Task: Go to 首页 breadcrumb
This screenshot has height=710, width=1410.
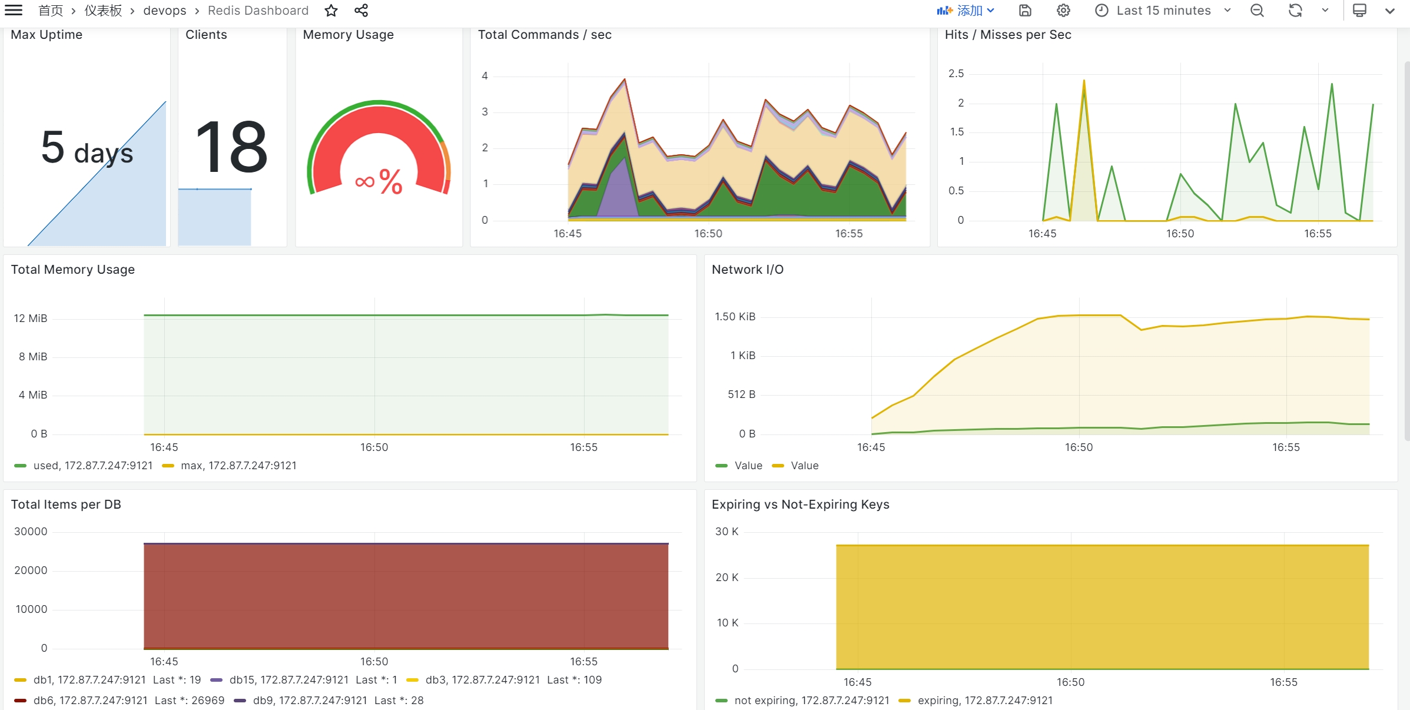Action: tap(51, 11)
